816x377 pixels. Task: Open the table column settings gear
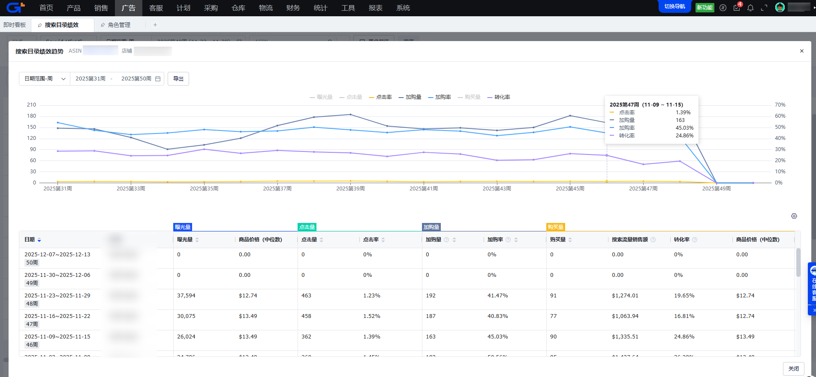(794, 216)
